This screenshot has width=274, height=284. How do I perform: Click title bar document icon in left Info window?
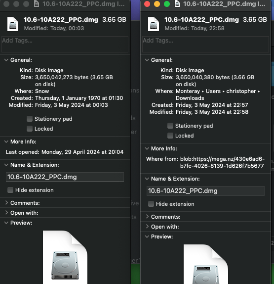click(37, 3)
